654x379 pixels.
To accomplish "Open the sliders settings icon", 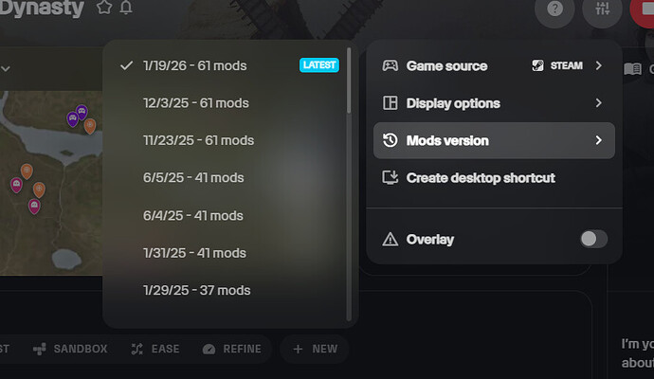I will pos(602,9).
